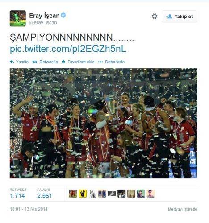Image resolution: width=209 pixels, height=223 pixels.
Task: Click the Retweetle text label
Action: 49,62
